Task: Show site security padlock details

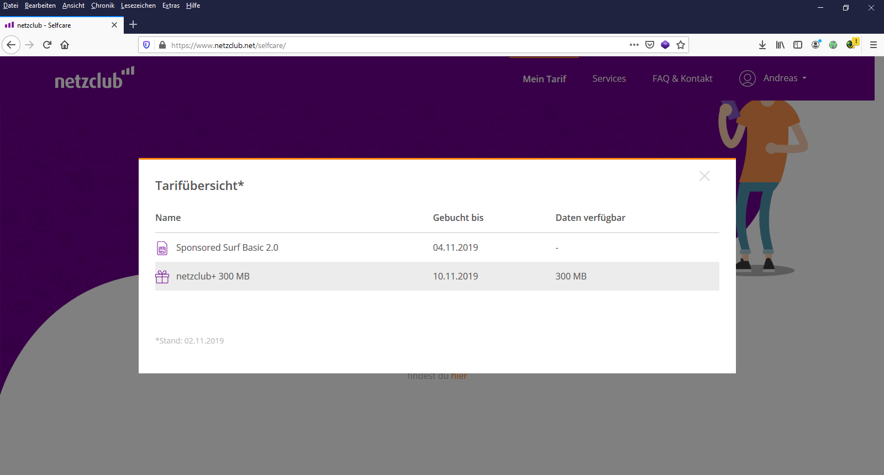Action: (x=162, y=45)
